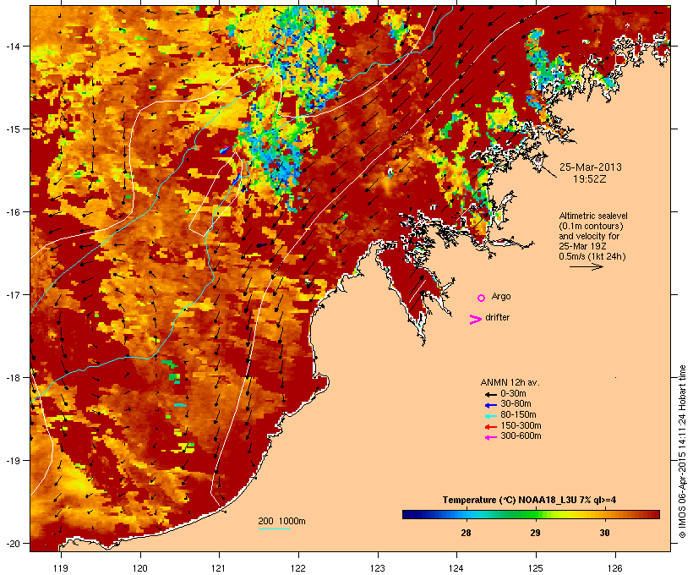The width and height of the screenshot is (693, 575).
Task: Click the '30-80m' depth label
Action: pyautogui.click(x=516, y=404)
